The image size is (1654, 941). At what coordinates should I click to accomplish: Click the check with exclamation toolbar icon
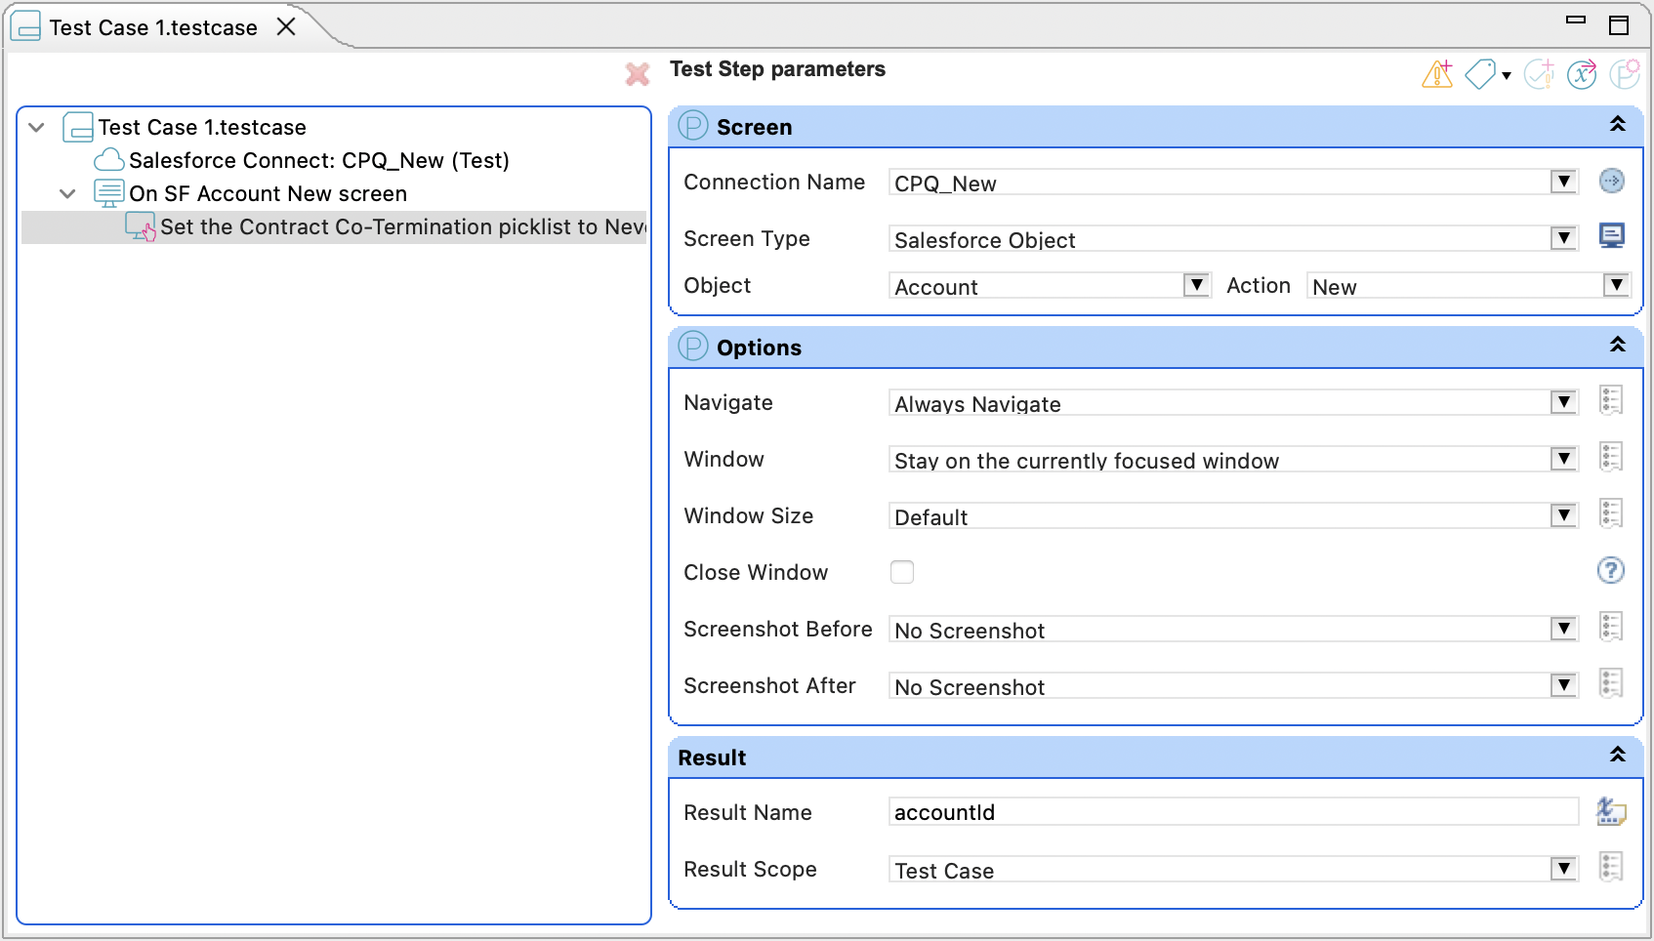[x=1540, y=74]
